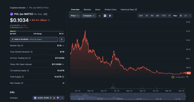Click the current price marker on chart
The width and height of the screenshot is (194, 102).
click(189, 73)
